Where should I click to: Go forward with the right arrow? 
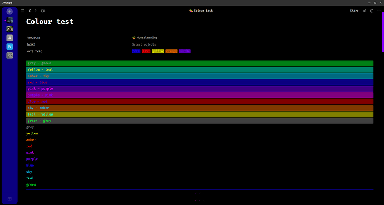(36, 11)
